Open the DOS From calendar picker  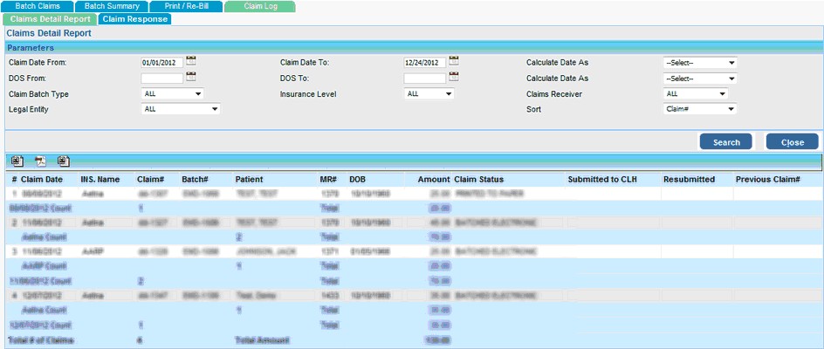(x=191, y=78)
